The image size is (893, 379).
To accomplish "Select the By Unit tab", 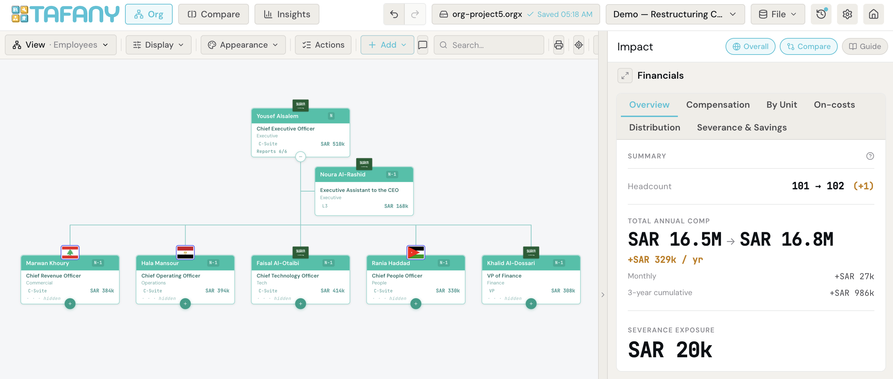I will pyautogui.click(x=781, y=105).
